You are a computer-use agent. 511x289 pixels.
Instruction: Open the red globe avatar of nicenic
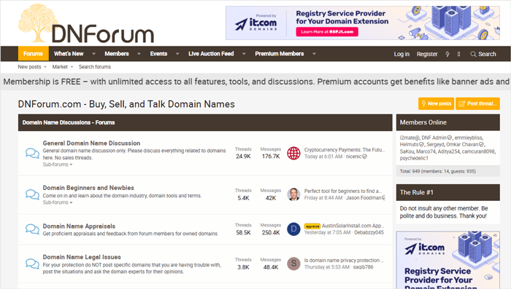click(293, 153)
